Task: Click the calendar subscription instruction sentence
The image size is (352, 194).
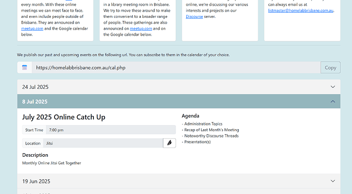Action: click(123, 55)
